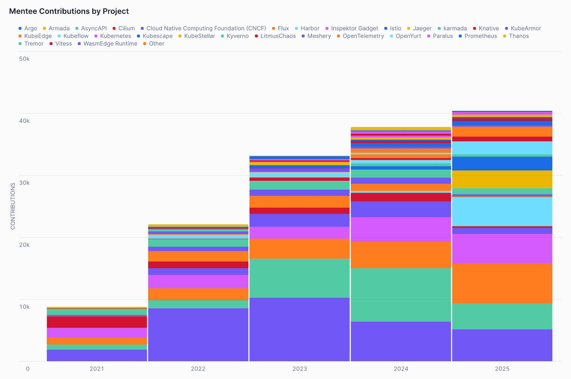Toggle the Thanos legend entry
Viewport: 571px width, 379px height.
[505, 36]
